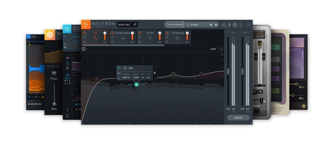
Task: Select the Compressor module
Action: click(x=177, y=37)
